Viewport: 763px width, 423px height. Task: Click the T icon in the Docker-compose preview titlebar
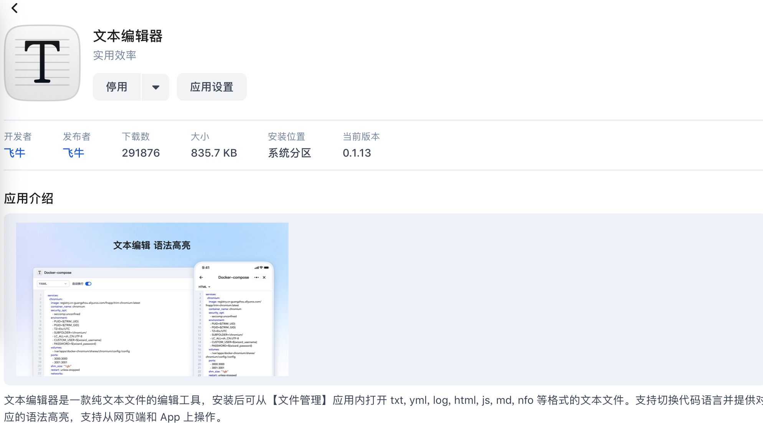pos(40,273)
